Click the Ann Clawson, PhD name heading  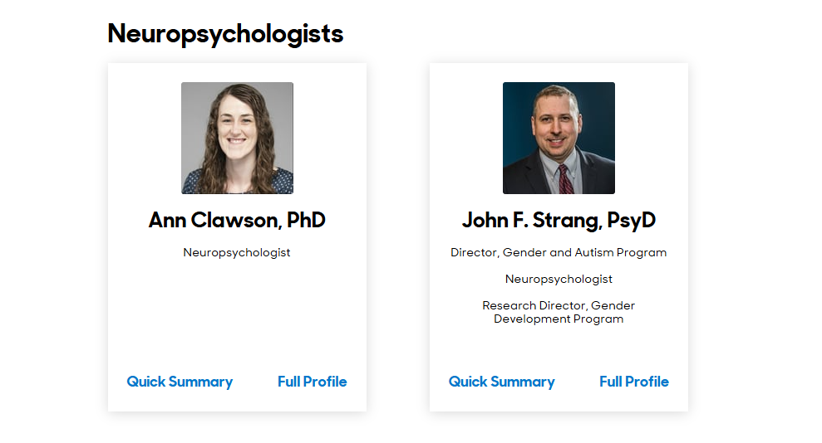click(x=237, y=221)
